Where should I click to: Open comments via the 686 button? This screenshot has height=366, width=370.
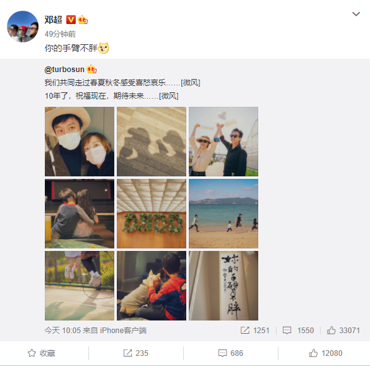click(x=231, y=353)
